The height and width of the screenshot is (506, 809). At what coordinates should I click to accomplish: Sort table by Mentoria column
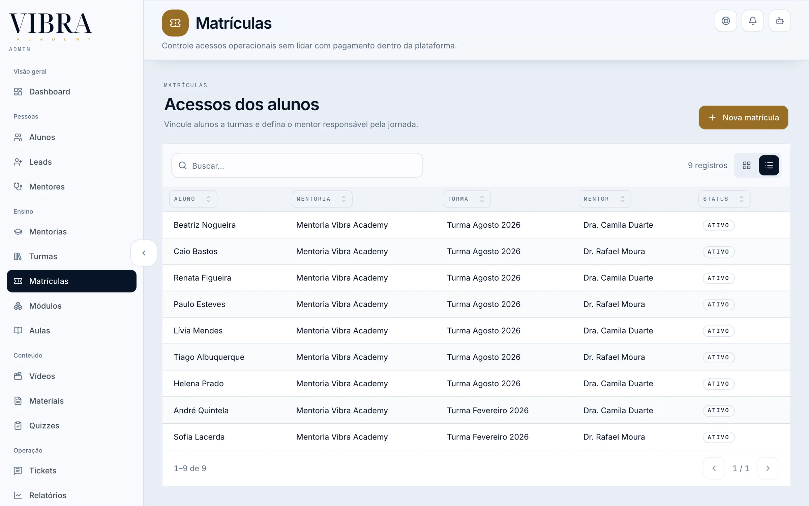tap(322, 199)
